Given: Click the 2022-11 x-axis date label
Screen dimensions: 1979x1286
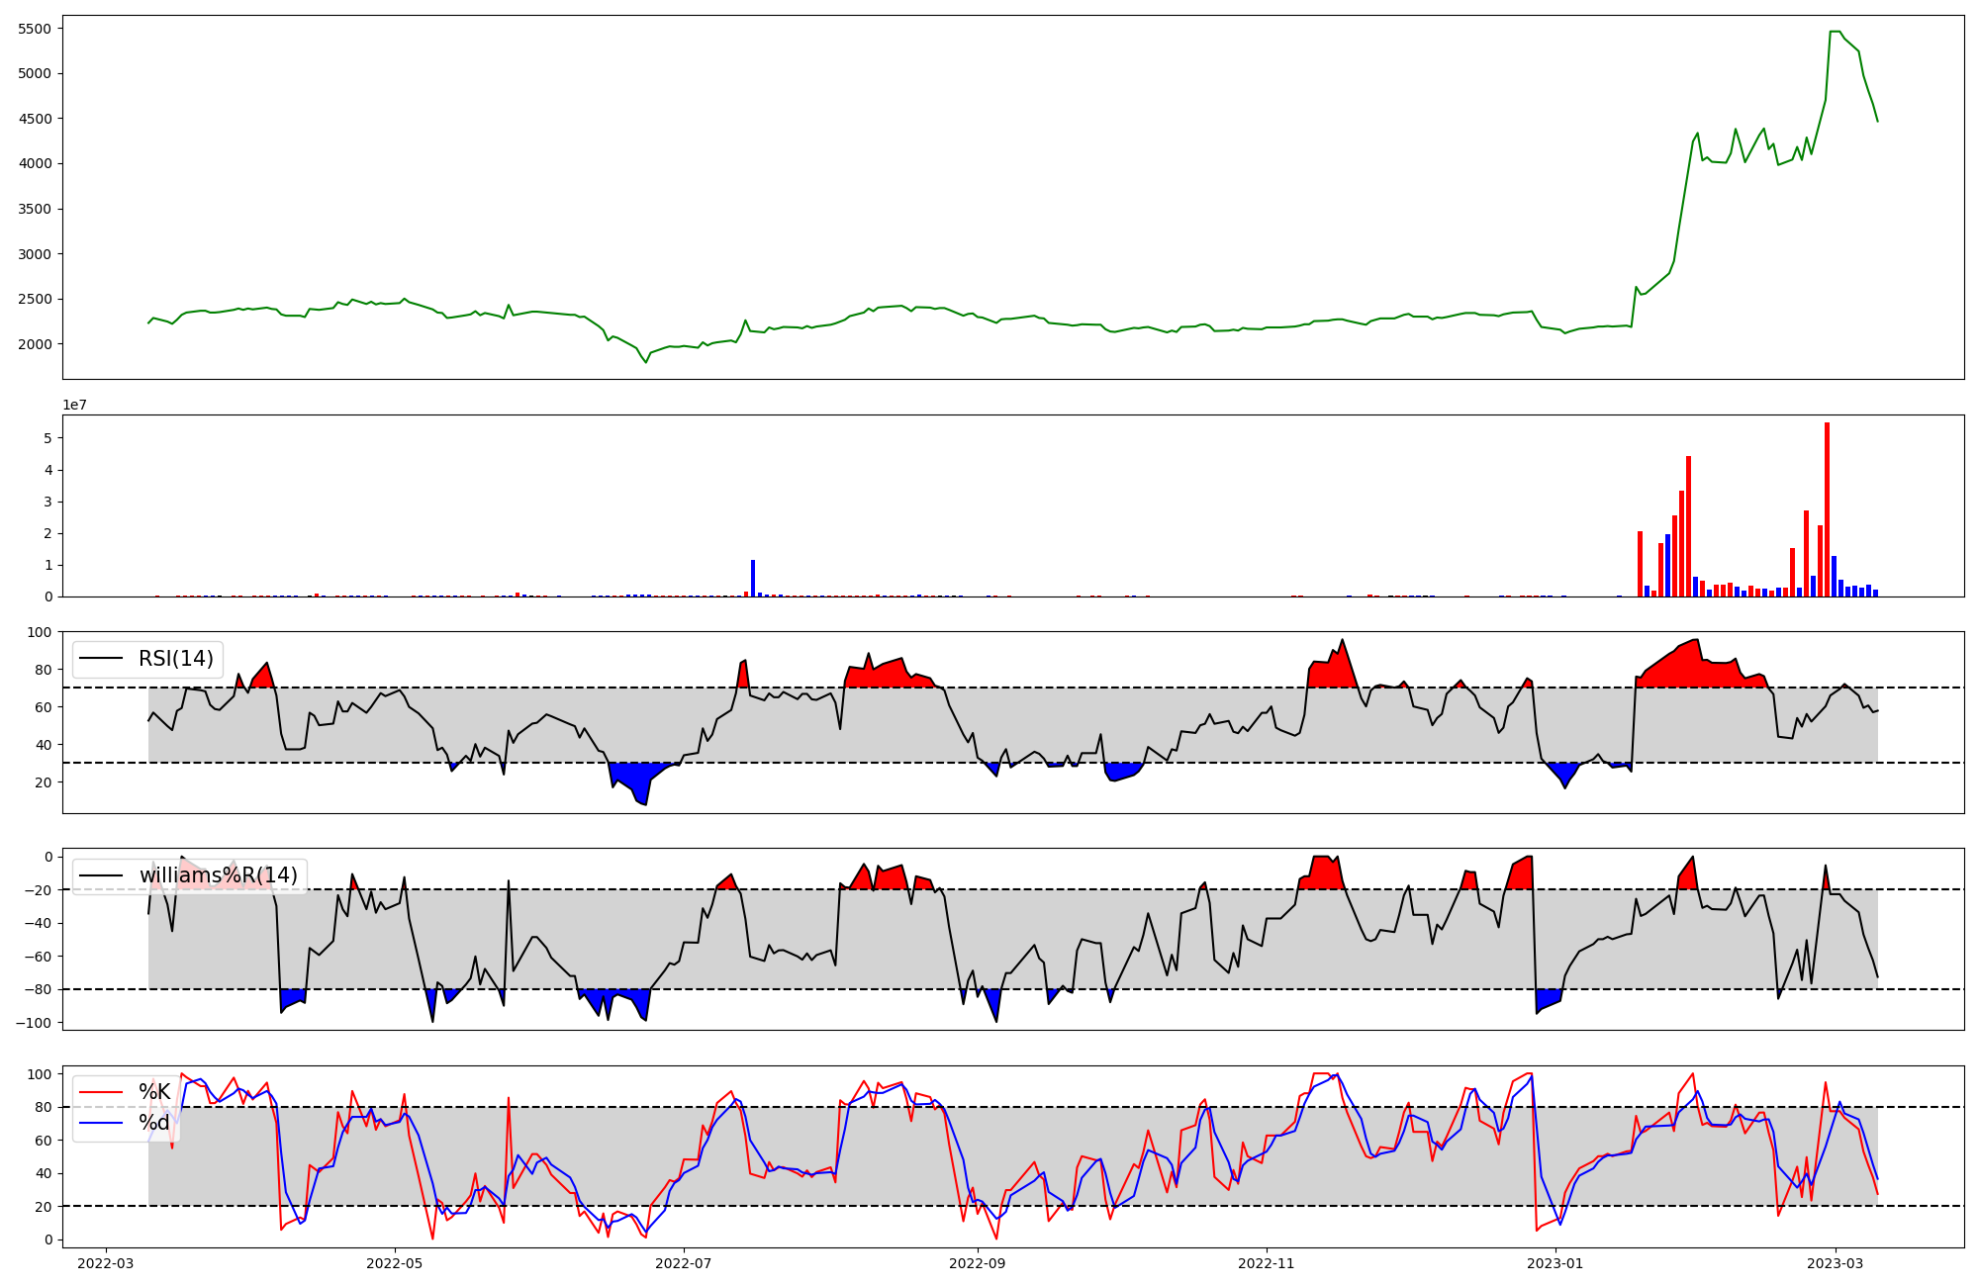Looking at the screenshot, I should pyautogui.click(x=1267, y=1262).
